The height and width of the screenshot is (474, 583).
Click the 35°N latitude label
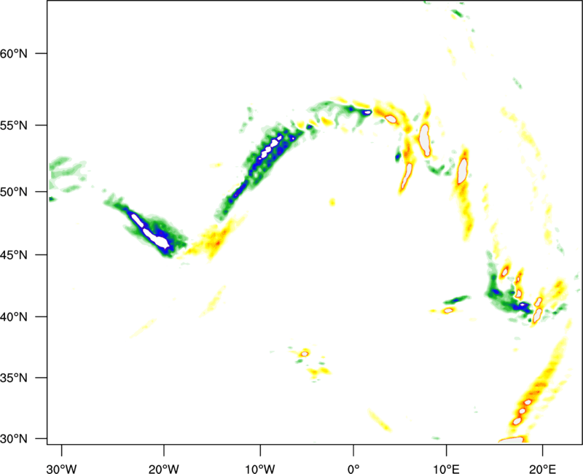coord(14,378)
